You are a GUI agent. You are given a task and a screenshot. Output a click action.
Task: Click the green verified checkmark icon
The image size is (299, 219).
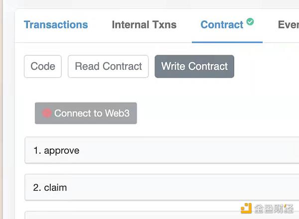click(x=250, y=21)
